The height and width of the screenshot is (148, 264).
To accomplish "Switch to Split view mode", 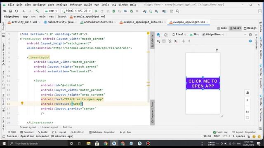I will 235,28.
